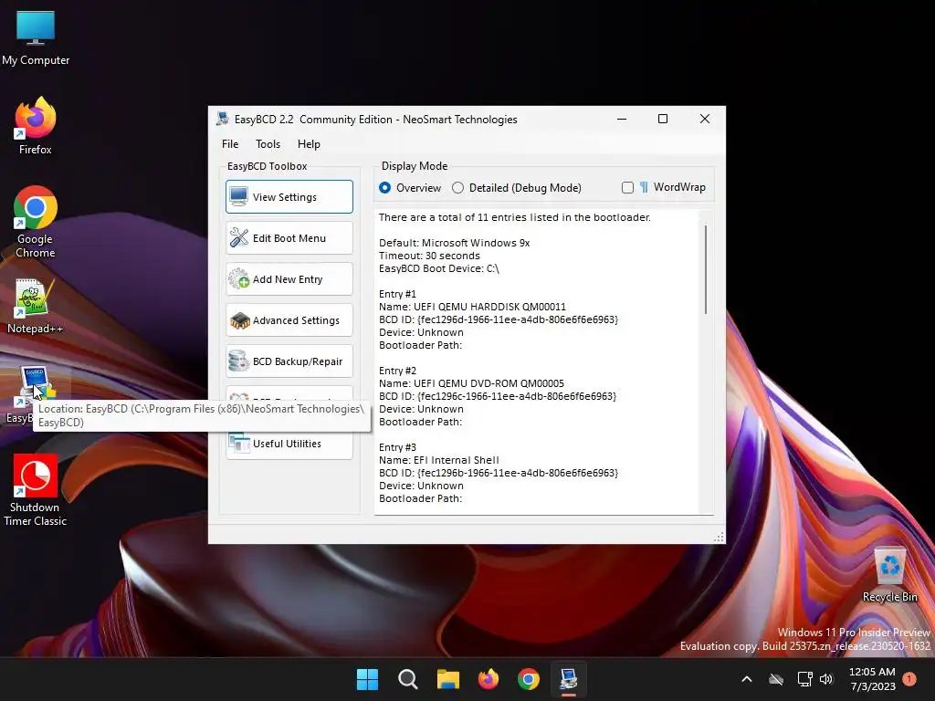Maximize the EasyBCD window
The image size is (935, 701).
click(x=663, y=119)
